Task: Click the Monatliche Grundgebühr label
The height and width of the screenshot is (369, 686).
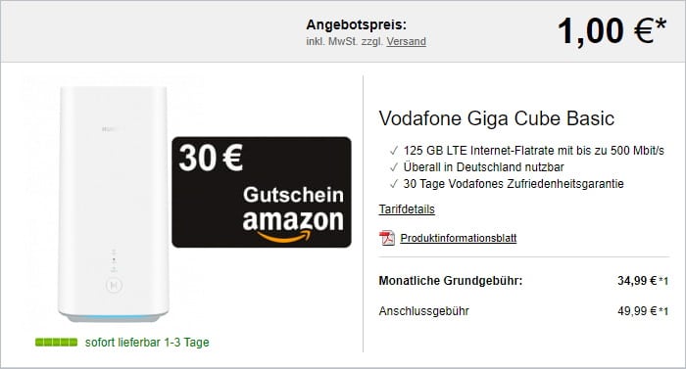Action: pyautogui.click(x=451, y=281)
